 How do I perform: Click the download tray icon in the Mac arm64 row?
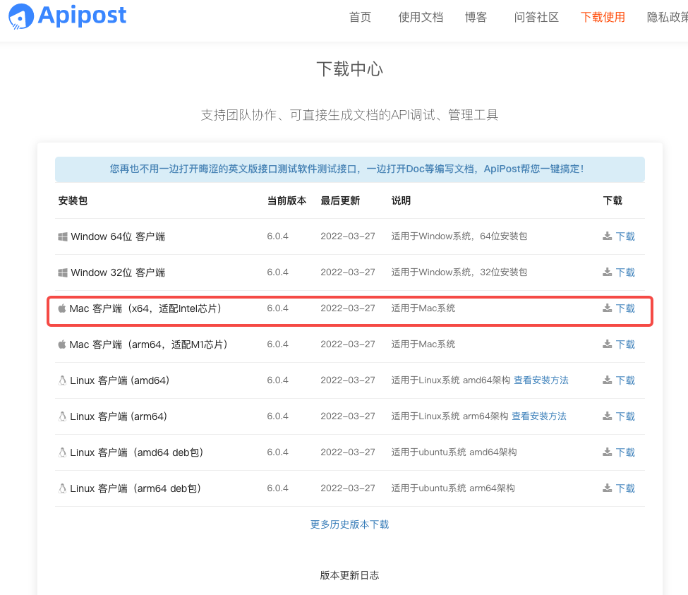(608, 344)
